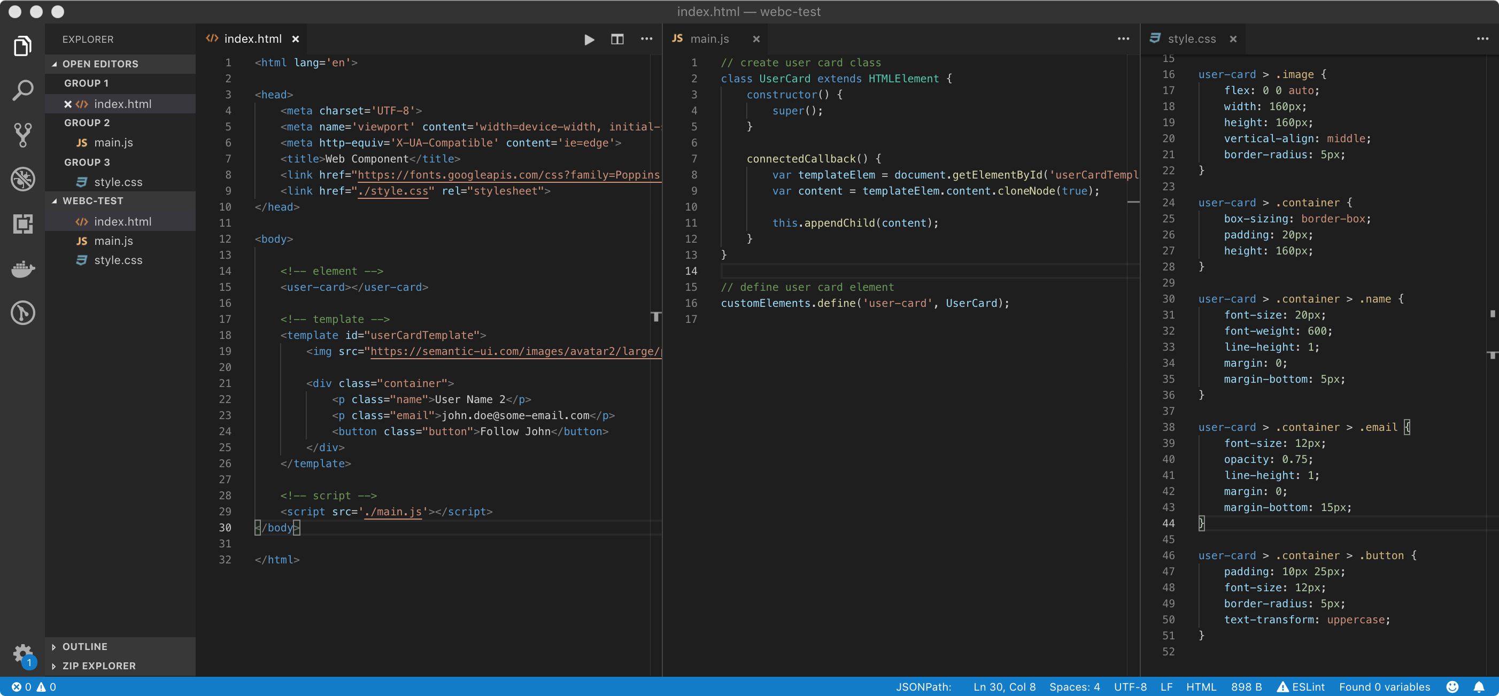The width and height of the screenshot is (1499, 696).
Task: Switch to the style.css editor tab
Action: (x=1191, y=39)
